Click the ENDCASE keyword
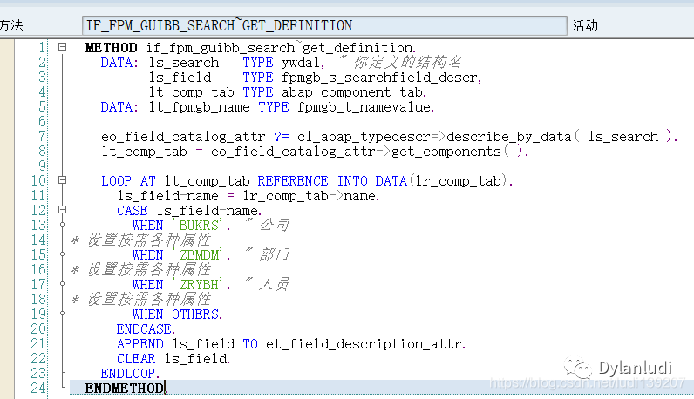694x399 pixels. [x=144, y=328]
